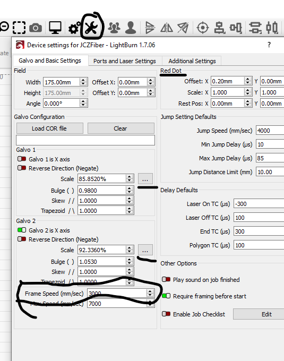The width and height of the screenshot is (284, 361).
Task: Toggle Enable Job Checklist switch
Action: tap(166, 314)
